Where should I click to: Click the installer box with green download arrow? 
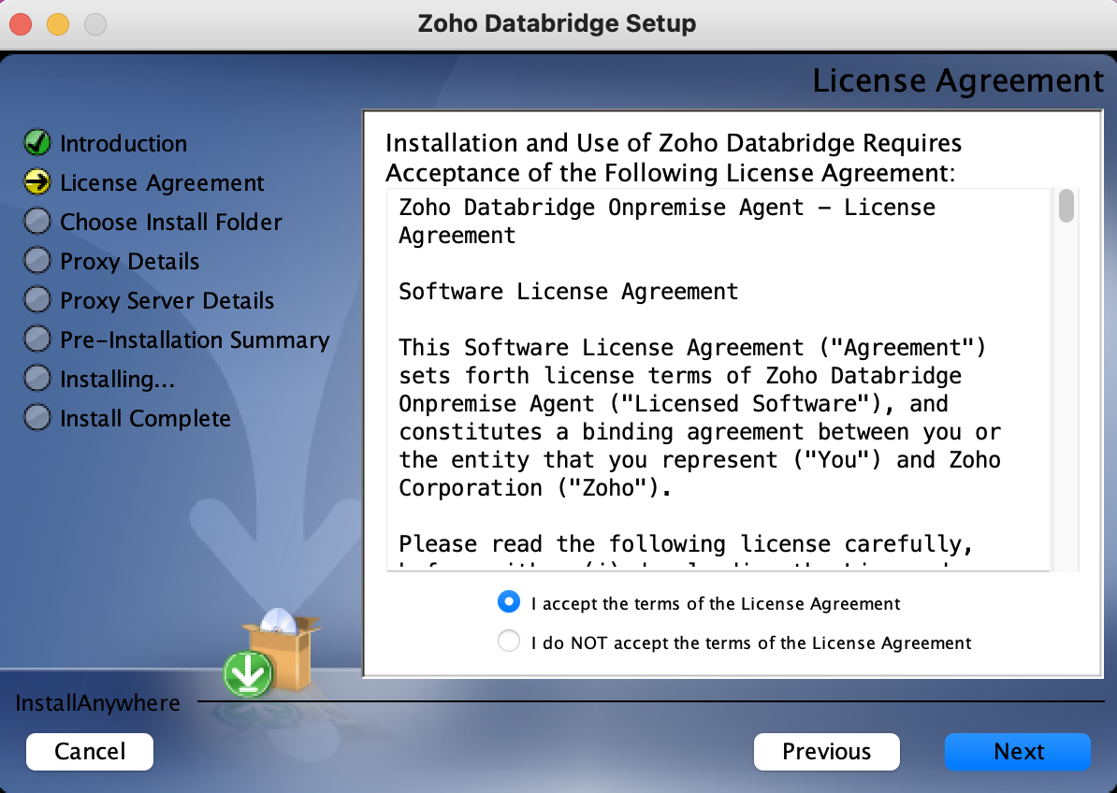coord(271,654)
